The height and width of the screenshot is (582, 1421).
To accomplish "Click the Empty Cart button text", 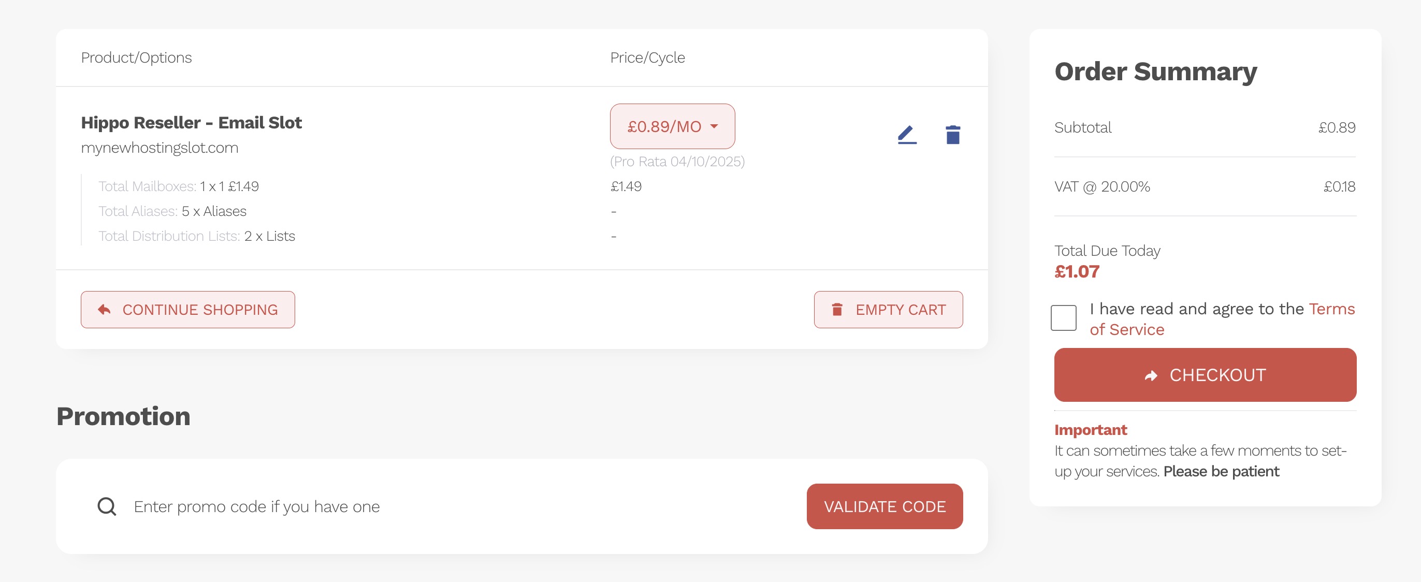I will pyautogui.click(x=900, y=310).
